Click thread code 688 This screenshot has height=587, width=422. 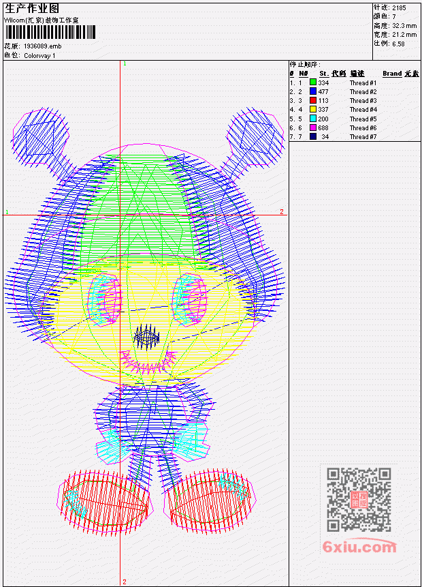[323, 128]
